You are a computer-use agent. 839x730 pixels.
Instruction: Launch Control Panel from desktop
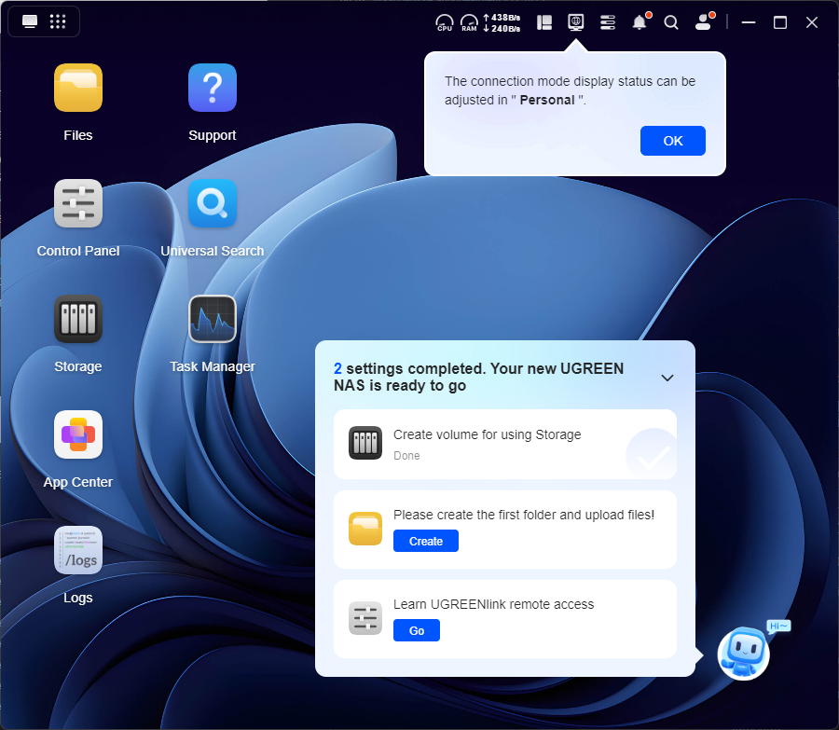point(78,204)
